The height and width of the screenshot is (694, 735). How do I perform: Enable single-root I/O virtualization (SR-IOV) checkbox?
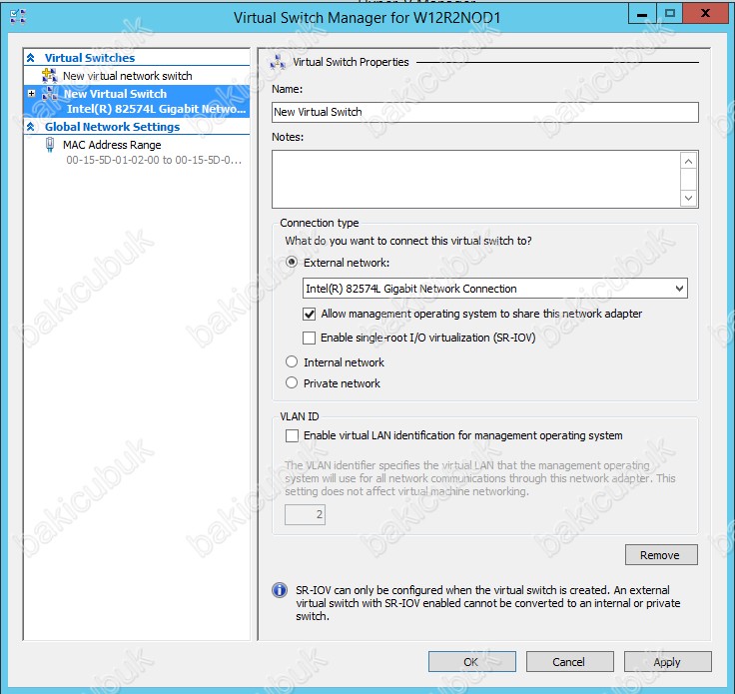[x=309, y=339]
